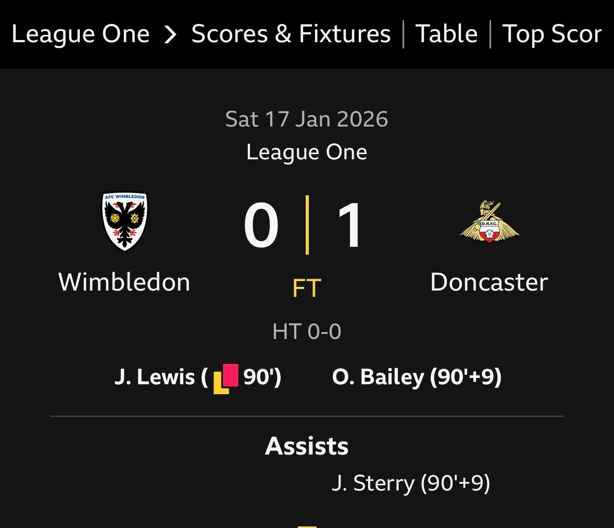Click the AFC Wimbledon club crest

(124, 221)
